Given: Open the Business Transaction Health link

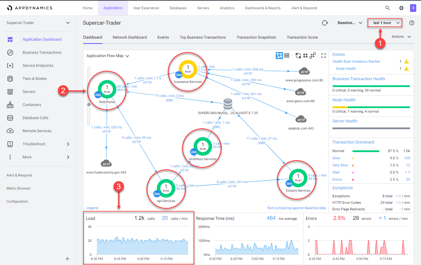Looking at the screenshot, I should click(359, 79).
